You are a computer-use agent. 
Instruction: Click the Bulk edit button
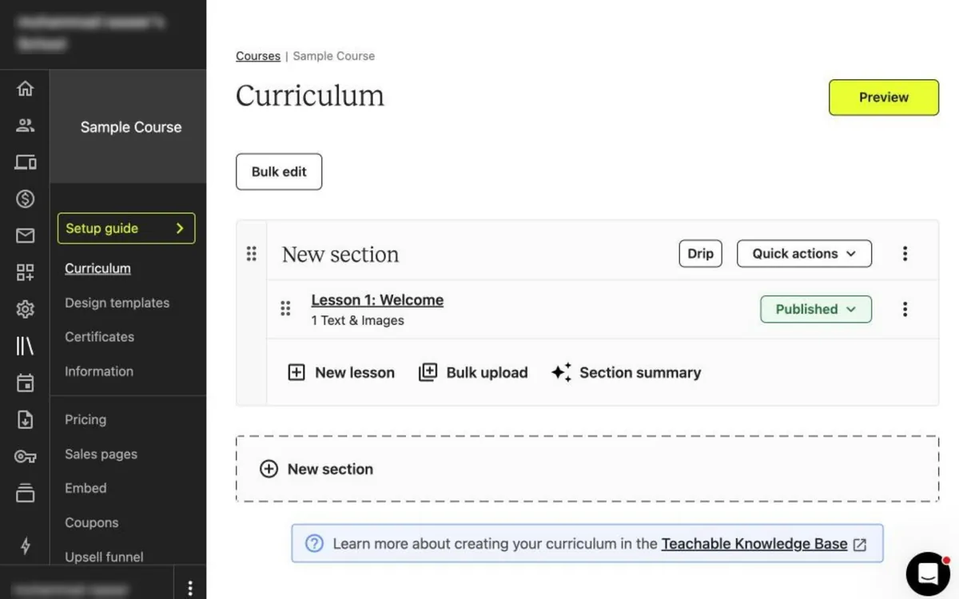pyautogui.click(x=279, y=172)
